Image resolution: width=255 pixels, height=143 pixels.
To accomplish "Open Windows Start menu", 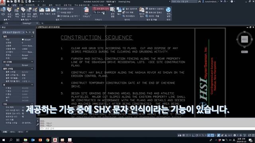I will click(4, 140).
